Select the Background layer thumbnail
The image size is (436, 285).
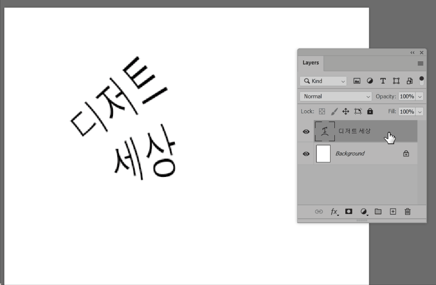[x=324, y=153]
